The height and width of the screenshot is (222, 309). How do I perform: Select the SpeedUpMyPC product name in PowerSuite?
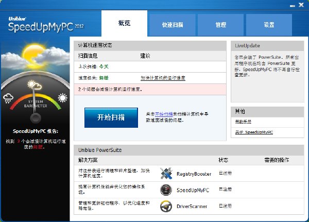coord(193,190)
